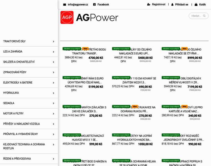211x166 pixels.
Task: Expand the Traktorové díly category arrow
Action: coord(53,41)
